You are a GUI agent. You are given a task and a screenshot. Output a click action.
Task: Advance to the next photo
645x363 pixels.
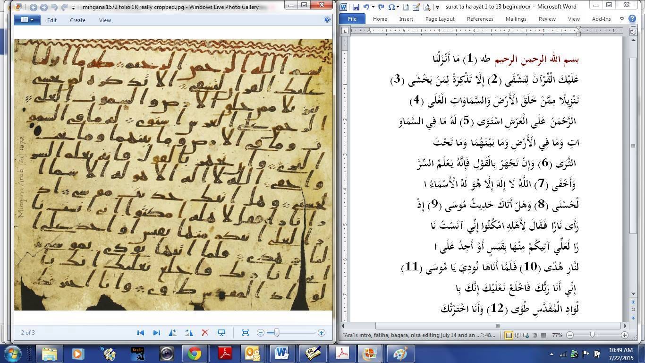pos(157,332)
